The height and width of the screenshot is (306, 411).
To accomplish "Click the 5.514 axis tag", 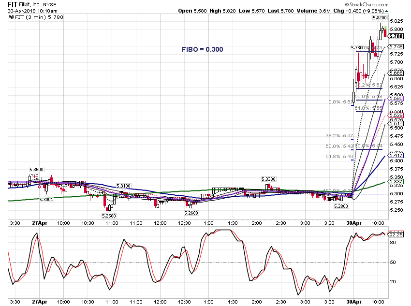I will [x=396, y=124].
